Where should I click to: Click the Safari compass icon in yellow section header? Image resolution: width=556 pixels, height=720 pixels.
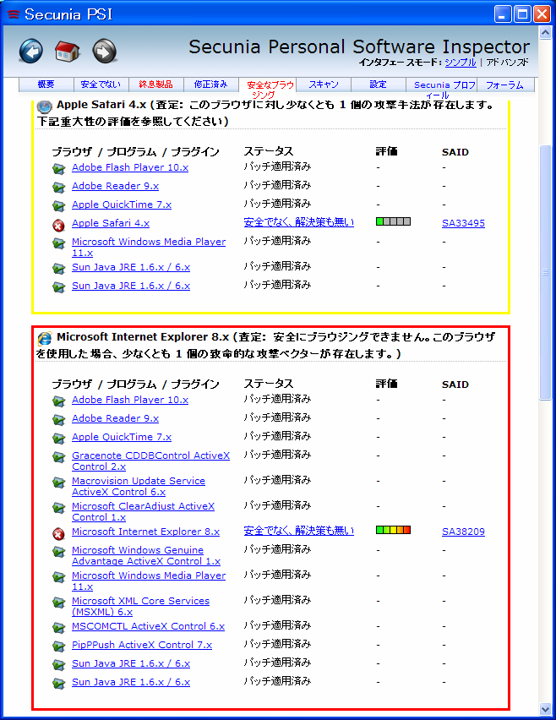[x=45, y=106]
